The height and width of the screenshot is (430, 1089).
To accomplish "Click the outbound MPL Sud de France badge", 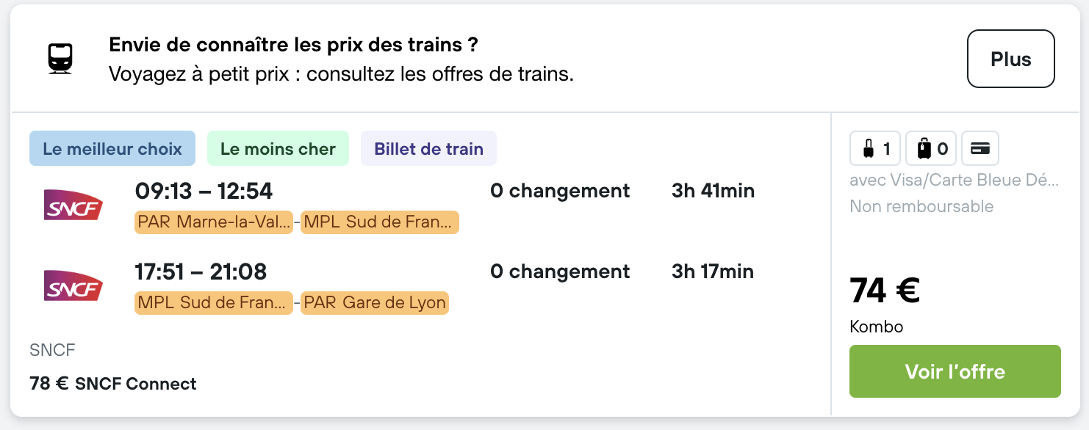I will [x=380, y=222].
